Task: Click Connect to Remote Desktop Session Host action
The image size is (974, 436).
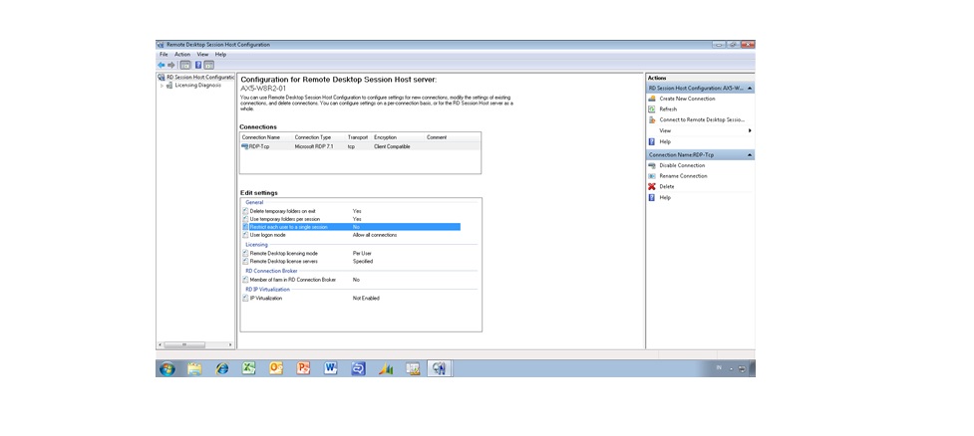Action: click(x=701, y=119)
